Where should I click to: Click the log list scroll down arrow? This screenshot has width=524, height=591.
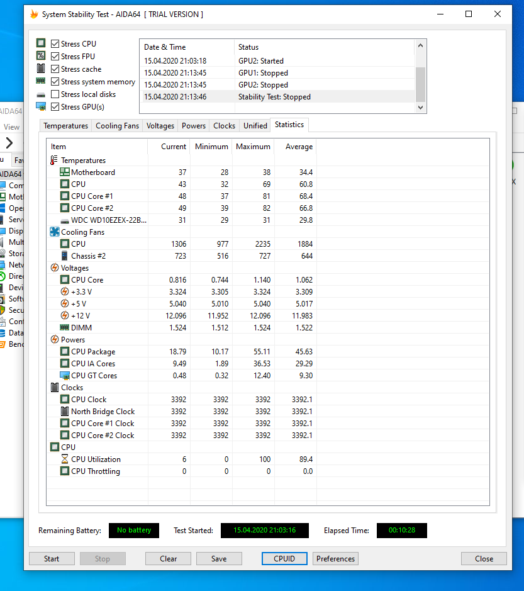coord(420,108)
